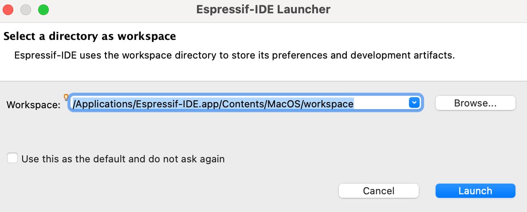
Task: Open the Workspace path dropdown arrow
Action: pos(414,103)
